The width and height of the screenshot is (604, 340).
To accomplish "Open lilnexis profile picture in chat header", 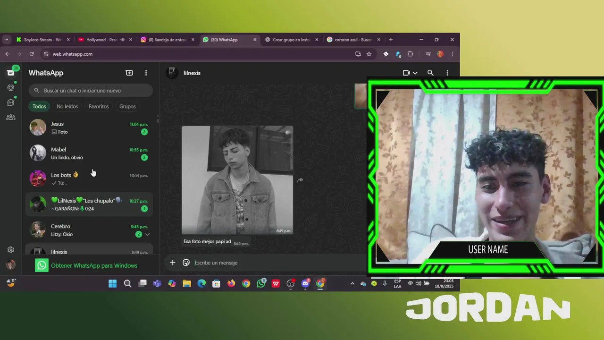I will pyautogui.click(x=172, y=73).
